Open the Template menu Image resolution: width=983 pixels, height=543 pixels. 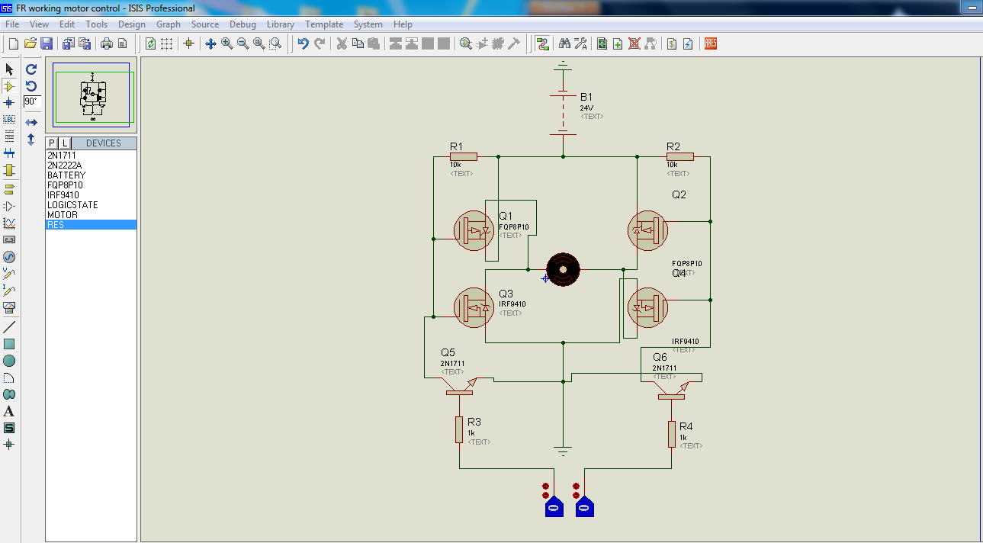coord(324,24)
